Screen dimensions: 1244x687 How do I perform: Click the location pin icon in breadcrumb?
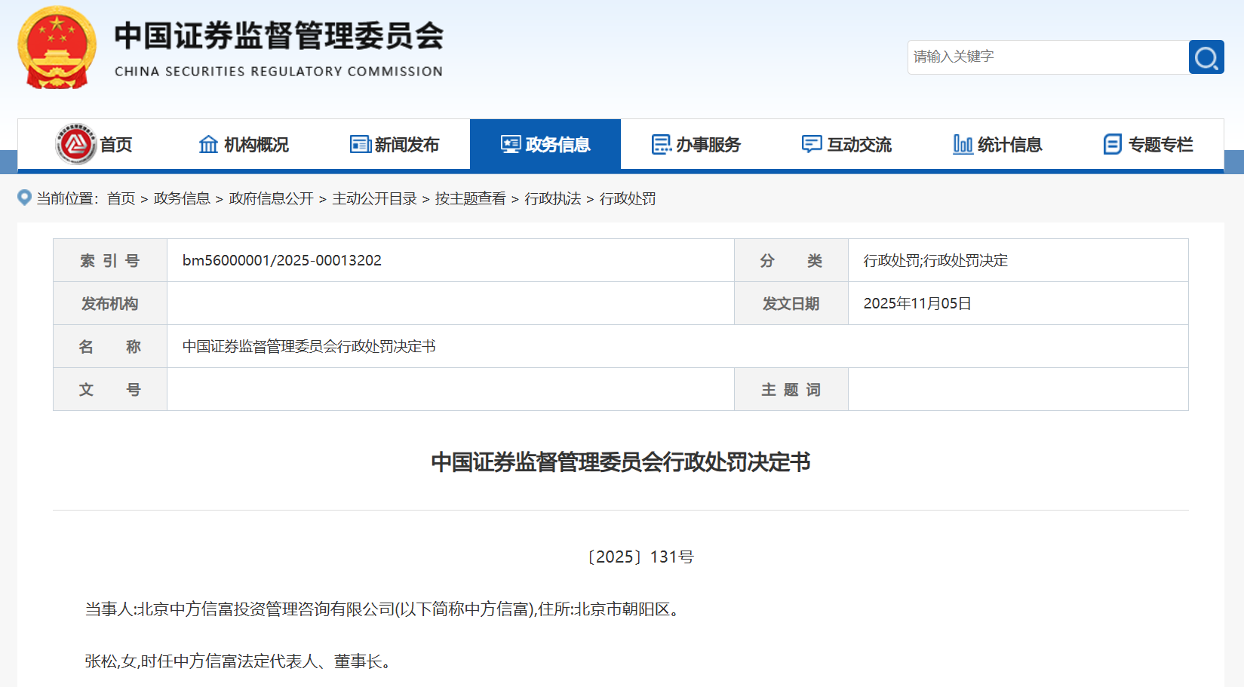click(x=25, y=198)
